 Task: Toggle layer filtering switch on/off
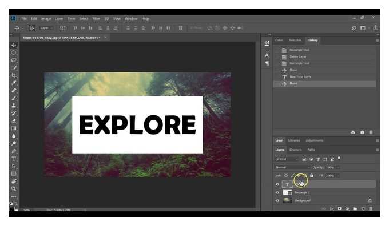[339, 158]
